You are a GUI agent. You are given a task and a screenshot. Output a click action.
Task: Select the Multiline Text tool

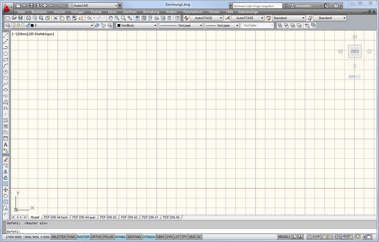pos(6,144)
